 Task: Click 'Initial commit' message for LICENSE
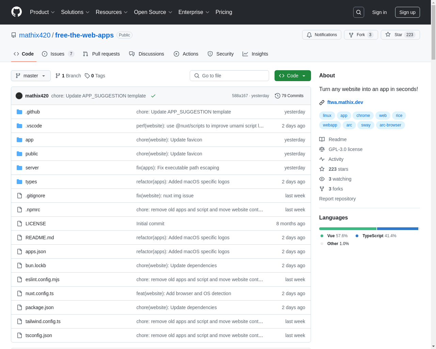click(x=150, y=224)
